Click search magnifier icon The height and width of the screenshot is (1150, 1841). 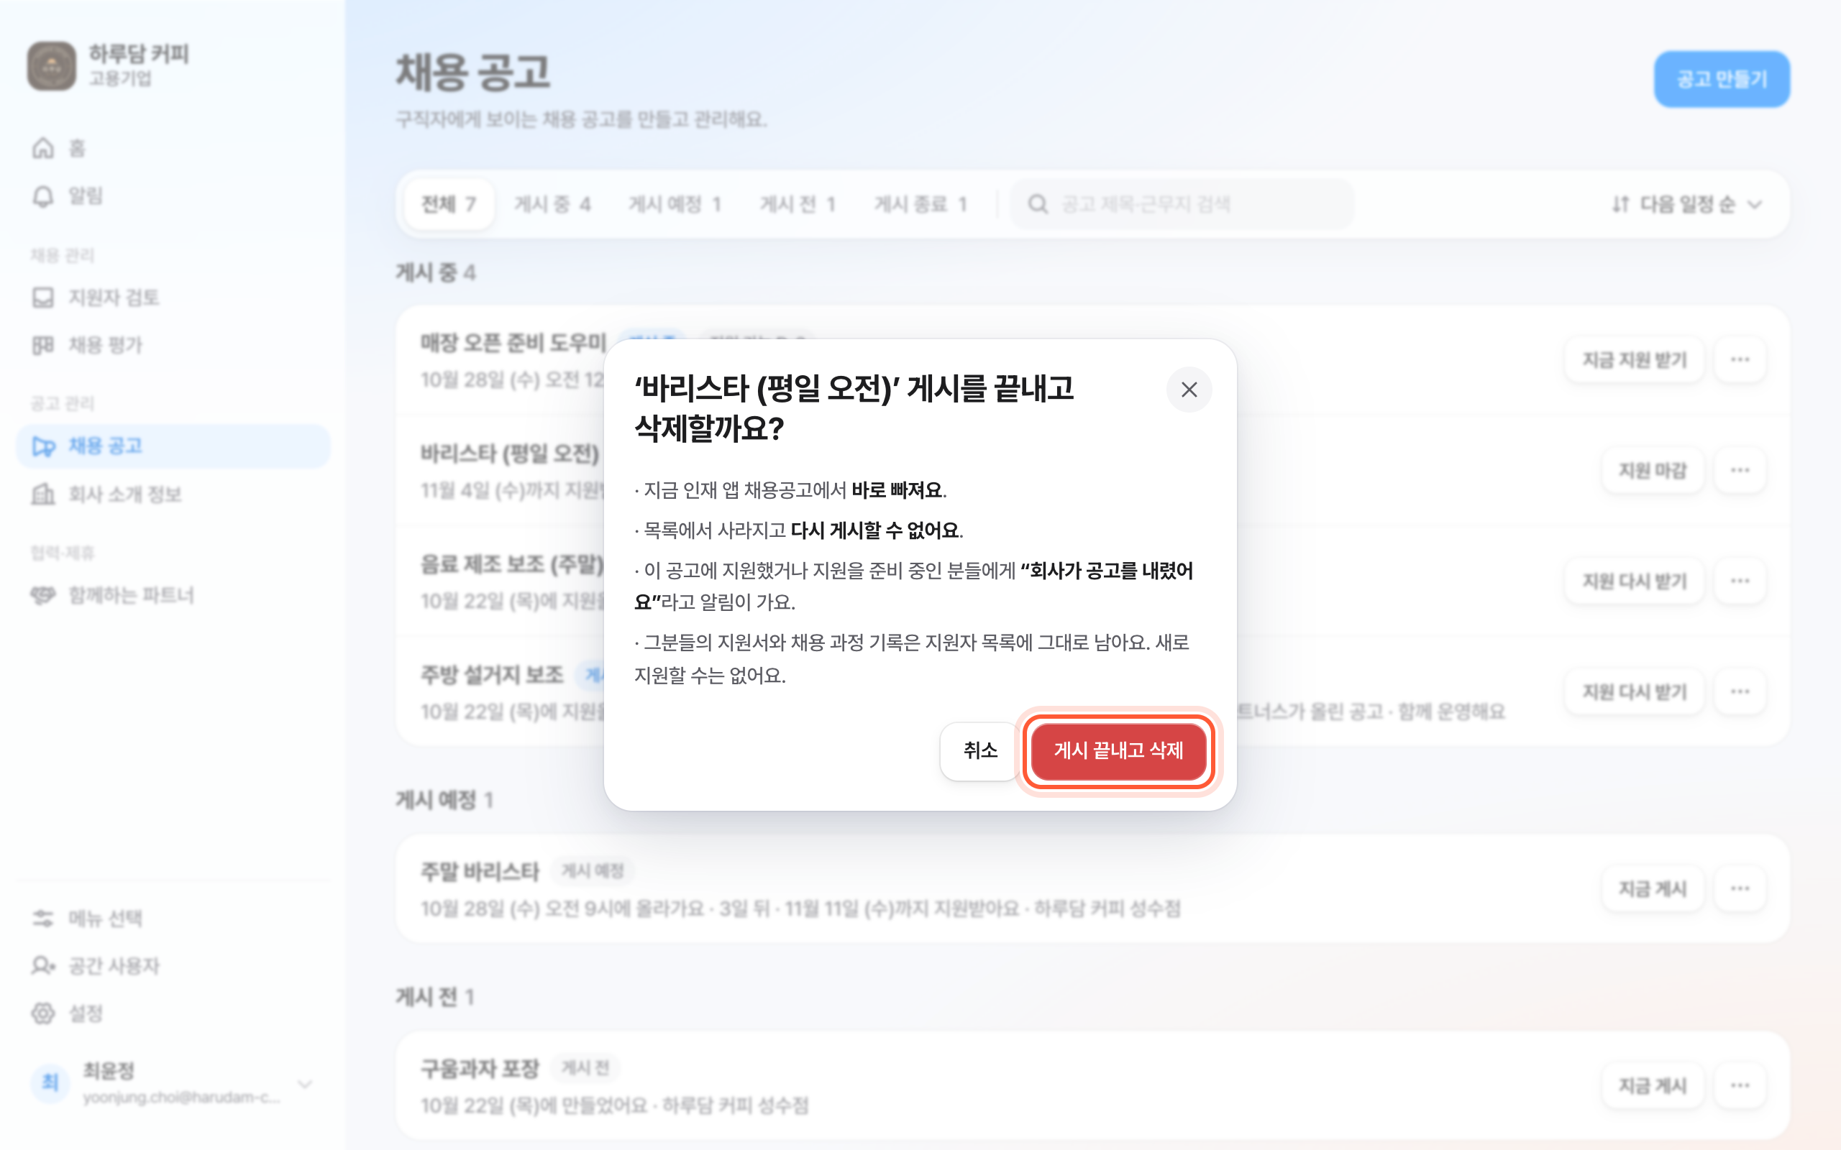point(1038,204)
